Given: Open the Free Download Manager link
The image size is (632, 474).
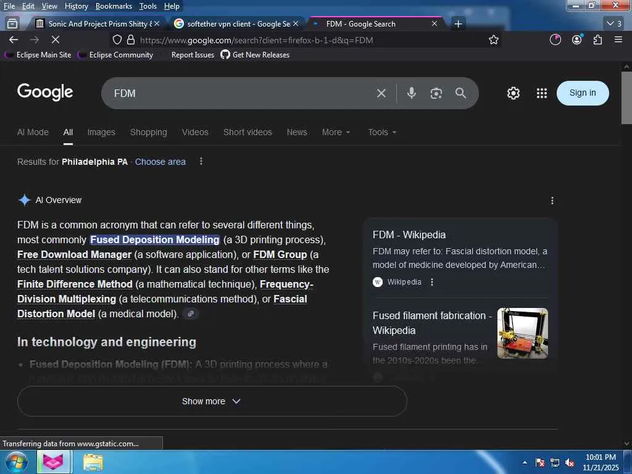Looking at the screenshot, I should coord(75,255).
